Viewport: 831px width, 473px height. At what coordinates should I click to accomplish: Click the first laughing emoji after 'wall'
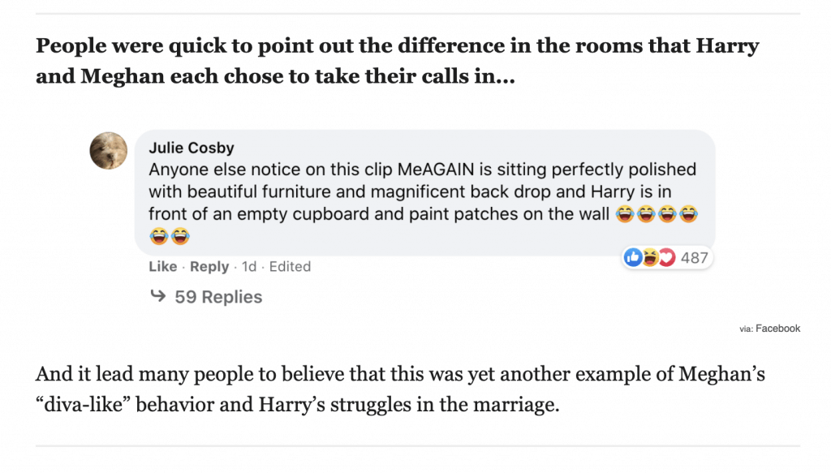pyautogui.click(x=625, y=214)
